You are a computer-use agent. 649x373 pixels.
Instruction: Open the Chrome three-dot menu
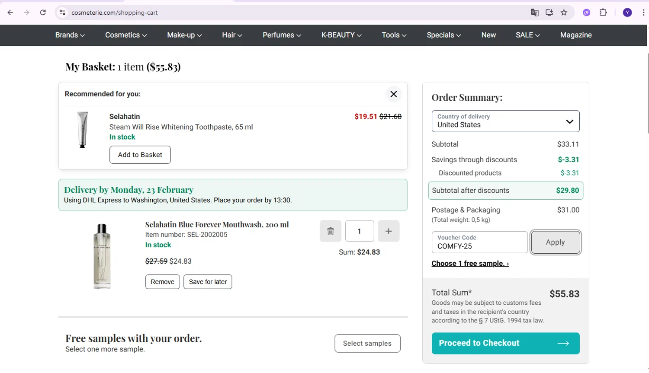coord(643,13)
